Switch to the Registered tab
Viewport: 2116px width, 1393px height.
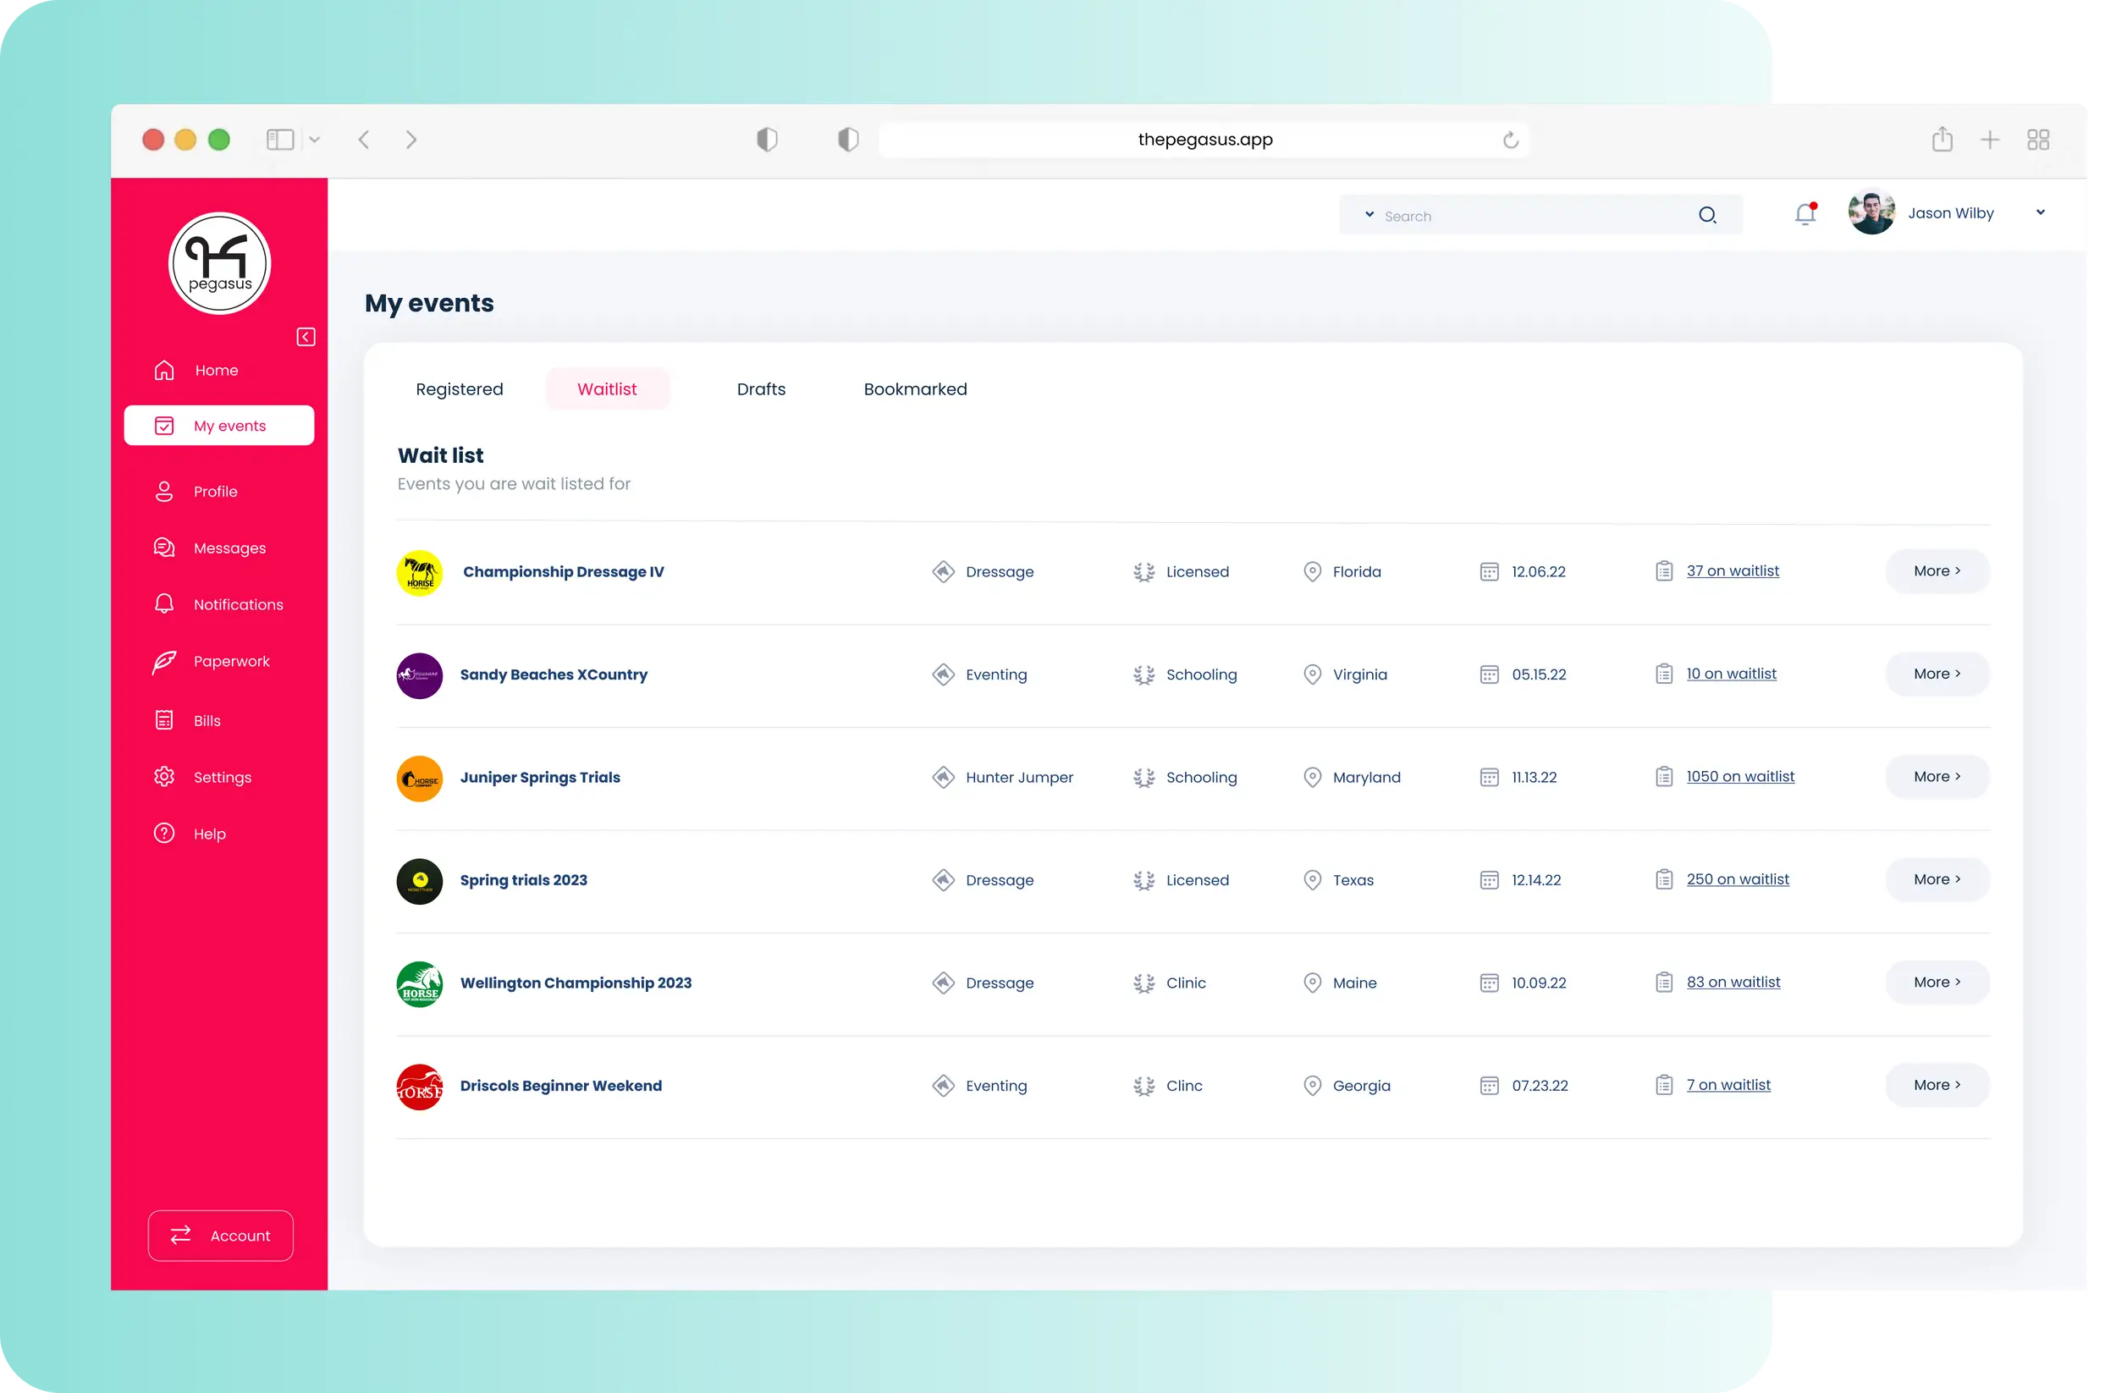pos(459,389)
